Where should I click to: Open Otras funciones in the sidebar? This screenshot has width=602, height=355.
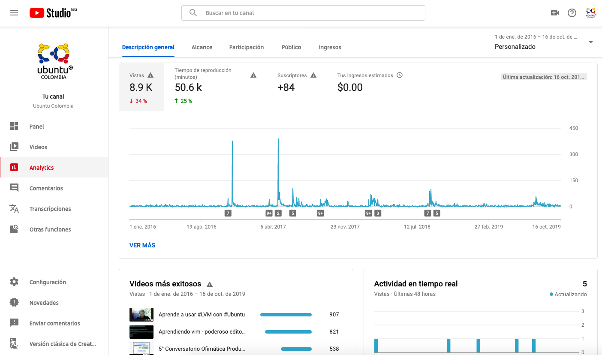(54, 229)
